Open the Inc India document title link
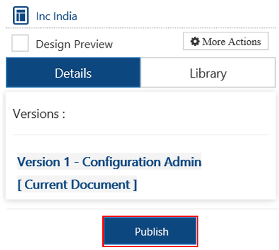 coord(56,16)
